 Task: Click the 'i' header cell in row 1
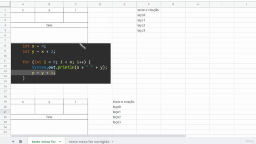pos(76,10)
